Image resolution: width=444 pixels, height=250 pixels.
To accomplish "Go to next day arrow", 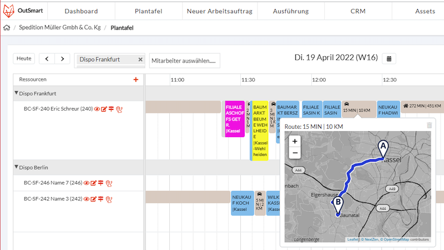I will [x=62, y=59].
